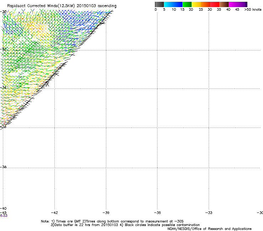This screenshot has width=263, height=231.
Task: Click the cyan-blue 5-15 knots color band
Action: coord(173,4)
